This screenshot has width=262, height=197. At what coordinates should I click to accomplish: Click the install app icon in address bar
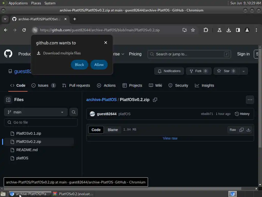coord(184,30)
